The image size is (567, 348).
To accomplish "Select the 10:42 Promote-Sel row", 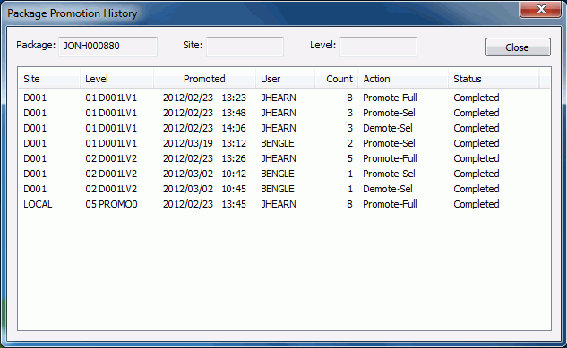I will tap(284, 174).
